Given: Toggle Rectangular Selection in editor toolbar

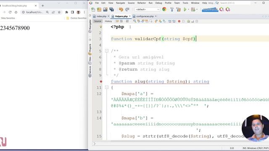Looking at the screenshot, I should pyautogui.click(x=151, y=21).
